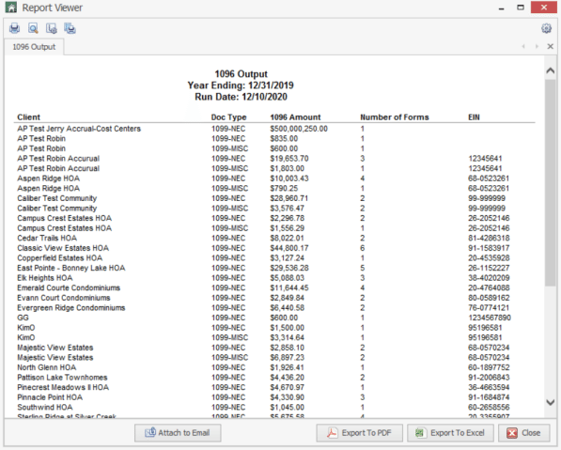Viewport: 561px width, 450px height.
Task: Click 'East Pointe - Bonney Lake HOA'
Action: point(71,269)
